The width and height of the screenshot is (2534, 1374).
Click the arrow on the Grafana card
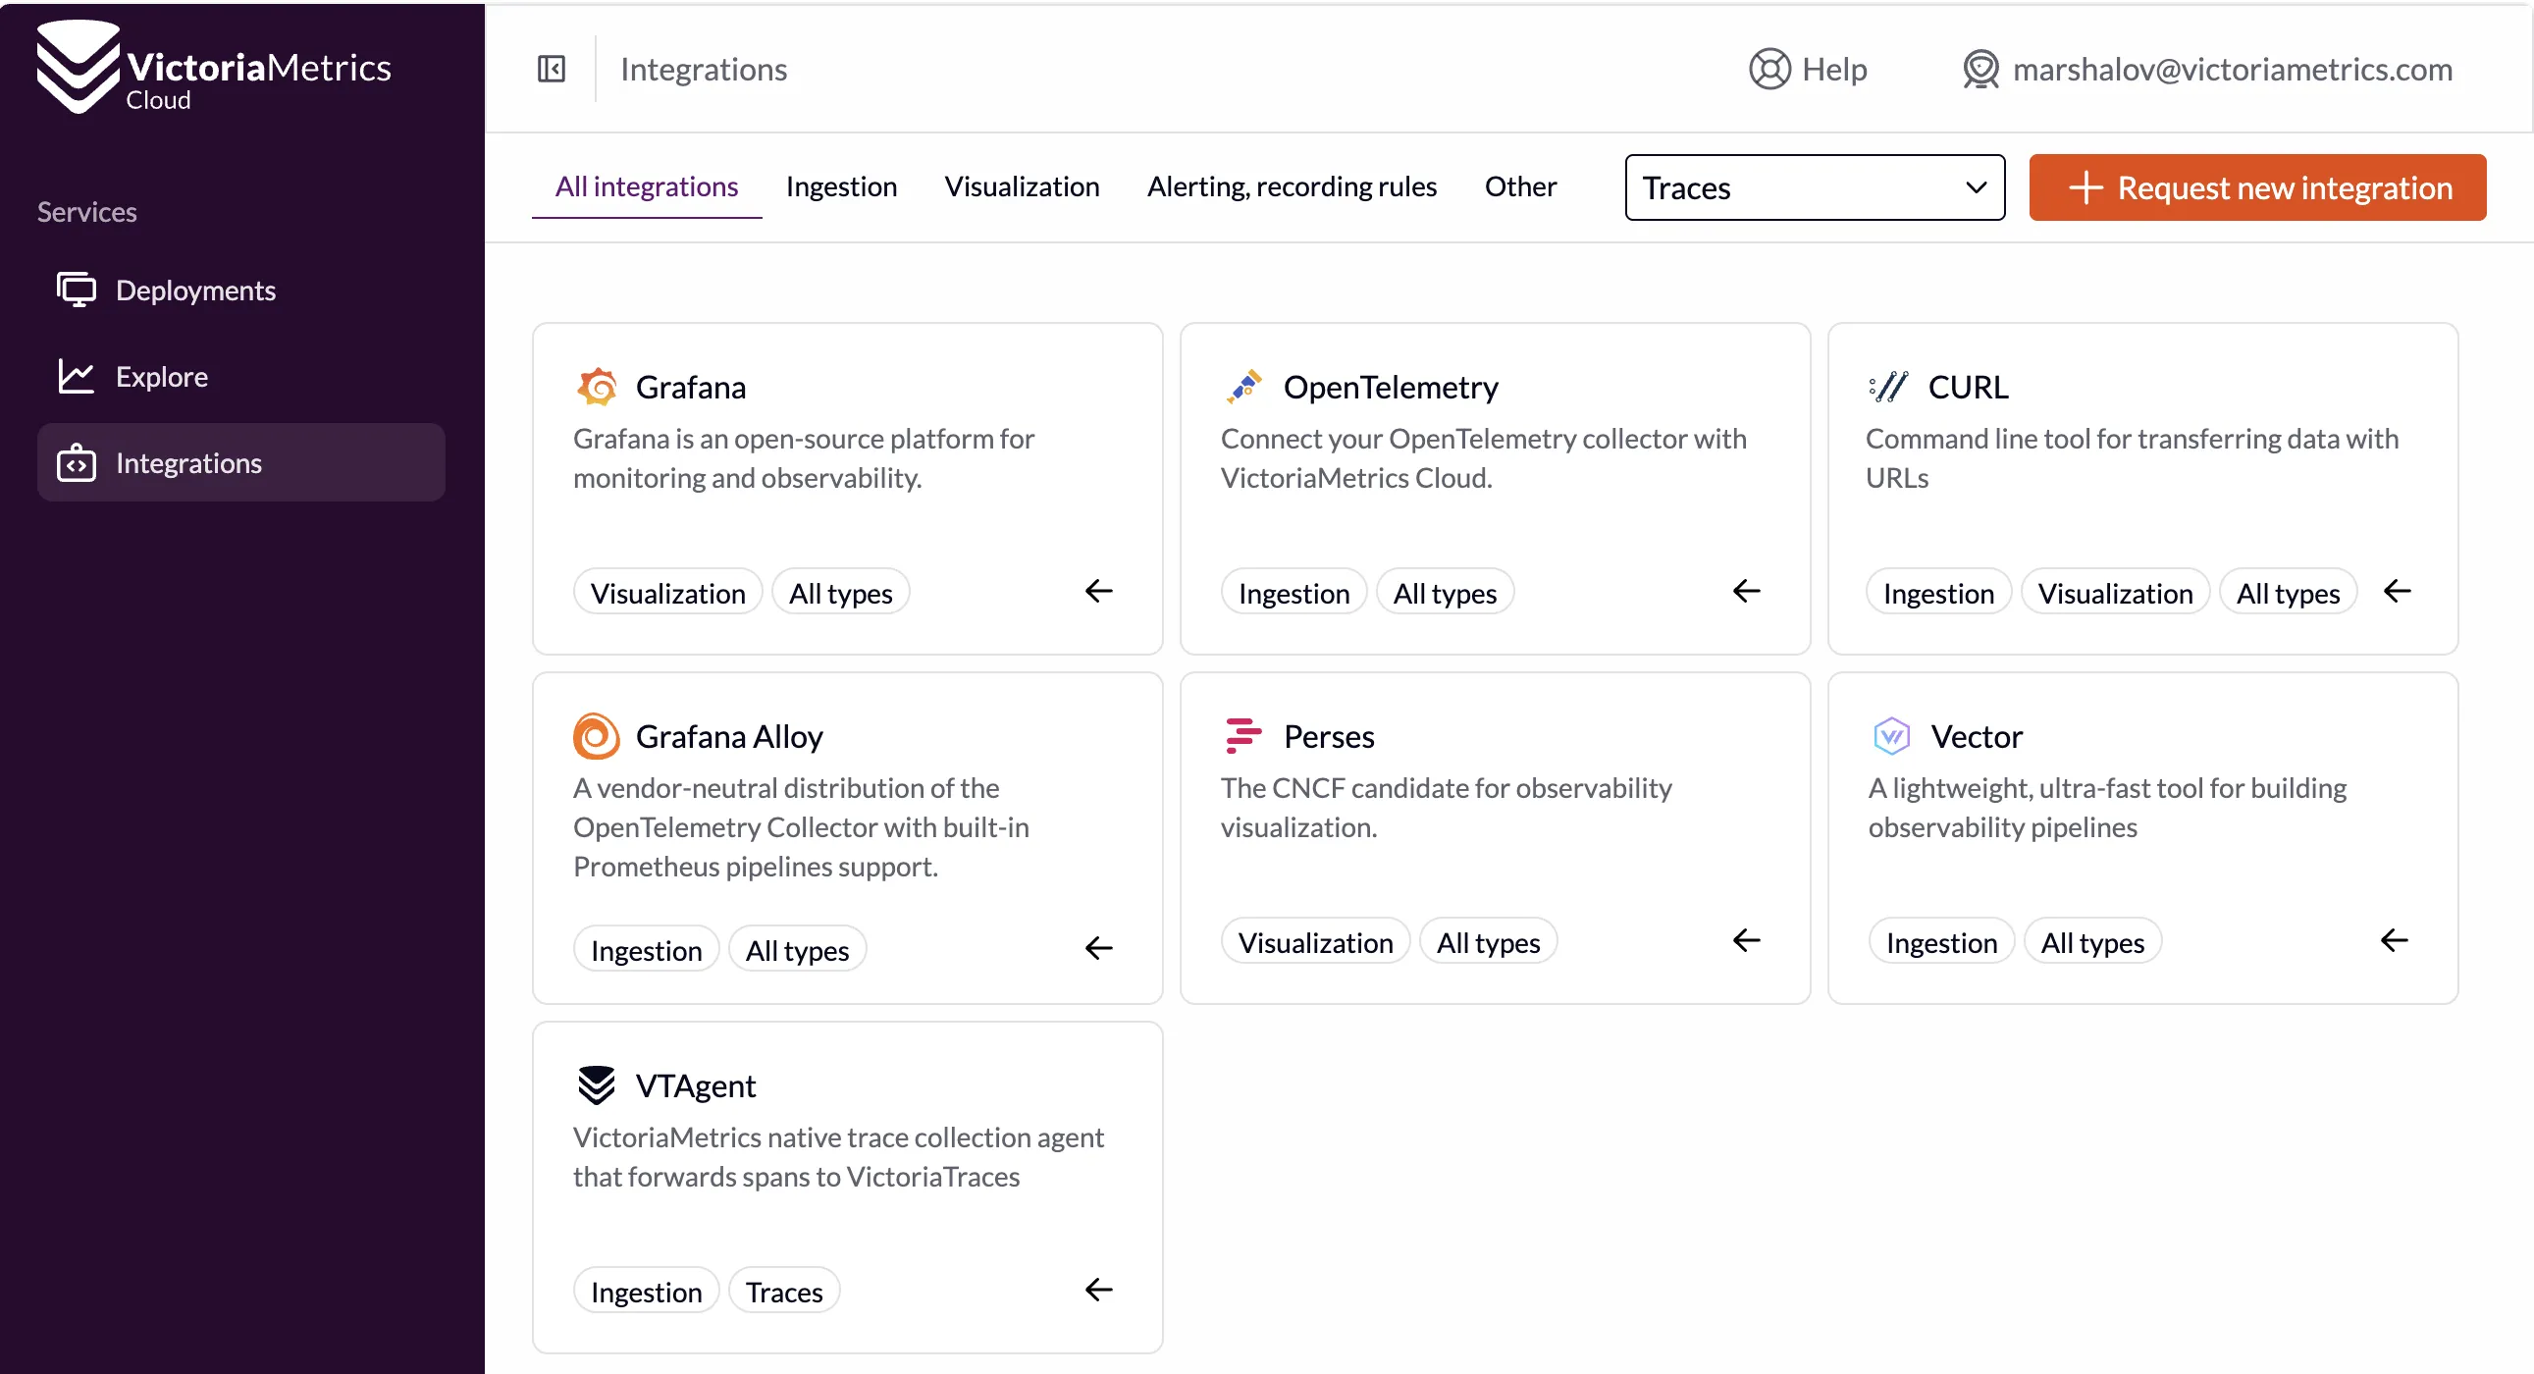(1099, 591)
